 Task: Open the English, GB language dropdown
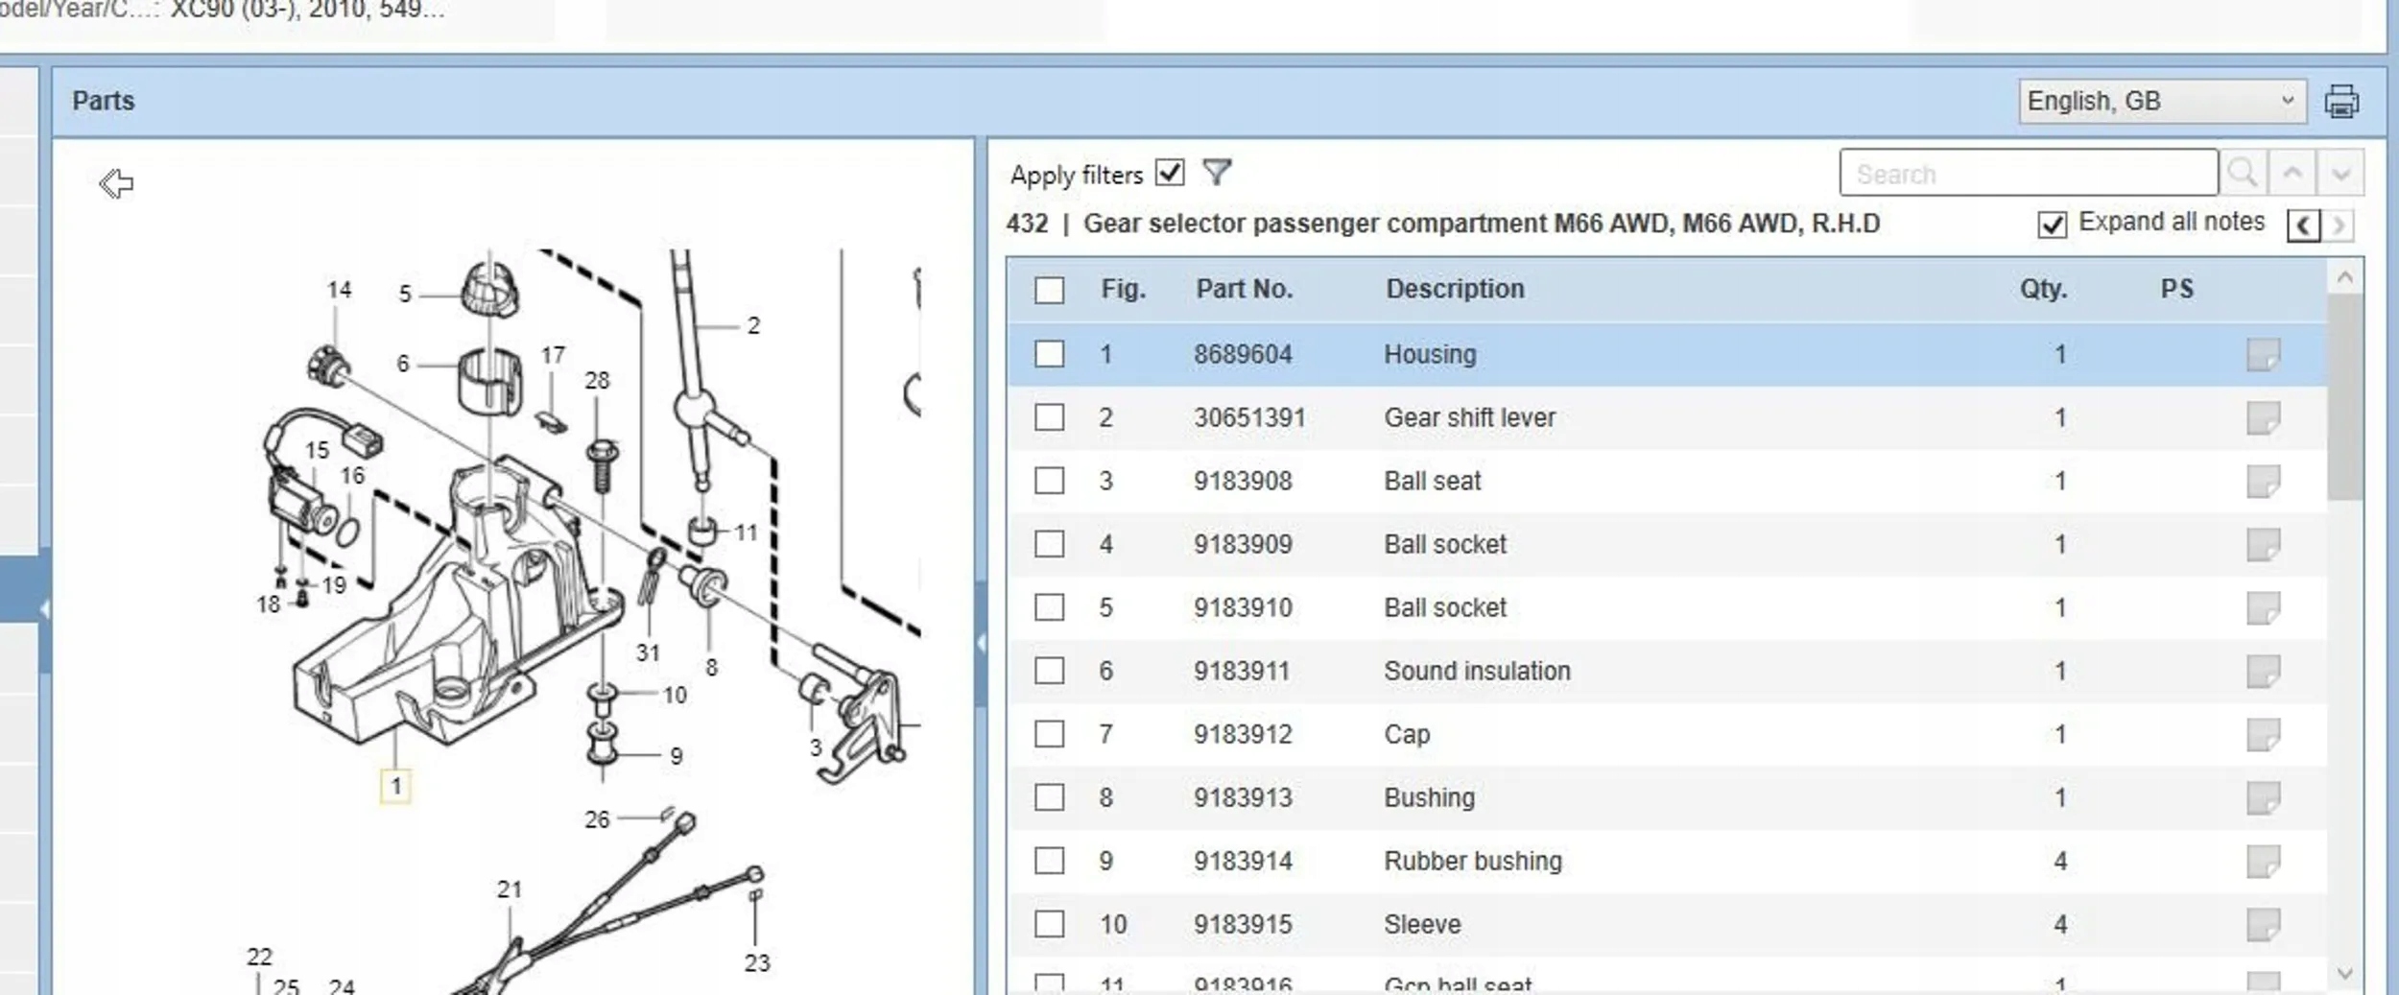2162,101
